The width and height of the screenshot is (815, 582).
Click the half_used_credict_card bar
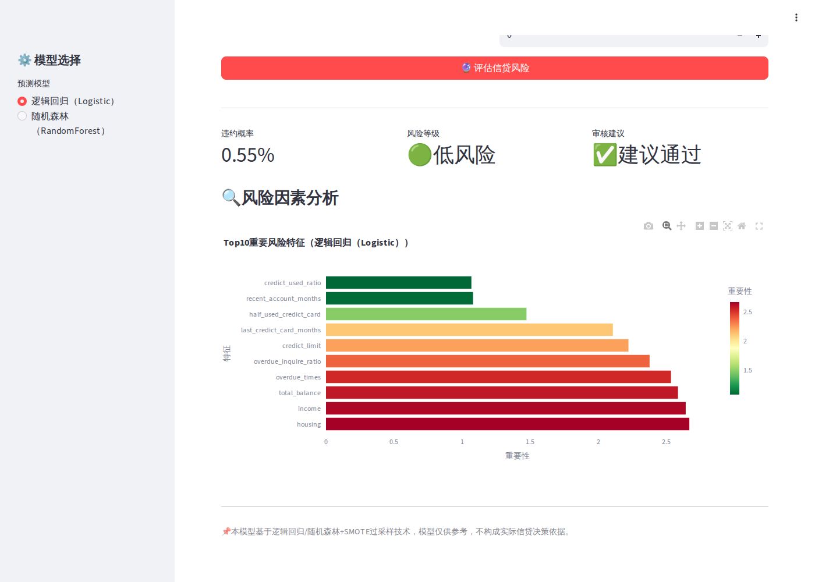tap(426, 314)
